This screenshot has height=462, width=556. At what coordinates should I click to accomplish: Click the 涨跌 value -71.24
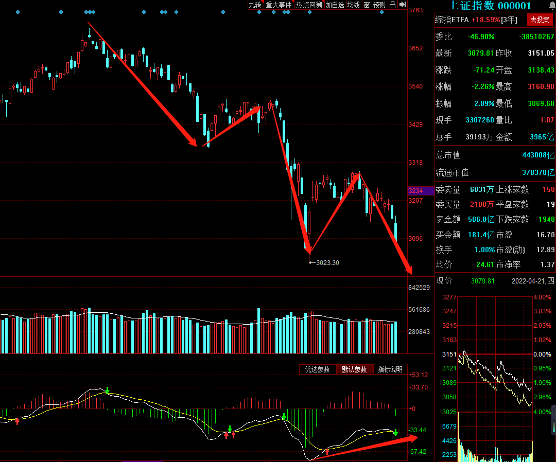pos(483,70)
